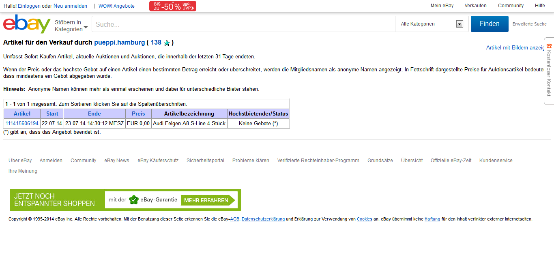Open the Alle Kategorien dropdown
This screenshot has width=554, height=257.
(x=432, y=24)
